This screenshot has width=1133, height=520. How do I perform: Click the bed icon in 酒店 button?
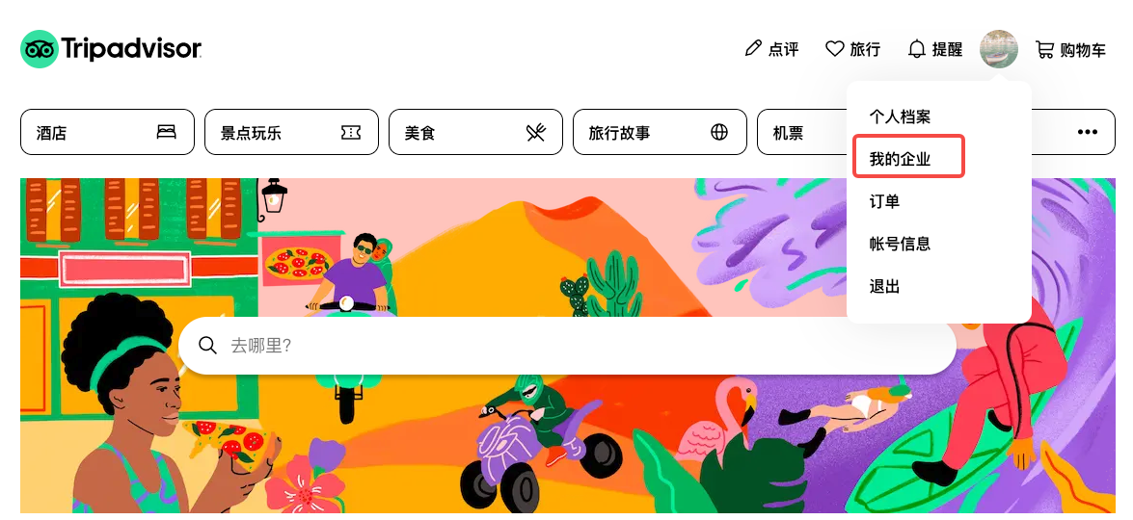[166, 132]
